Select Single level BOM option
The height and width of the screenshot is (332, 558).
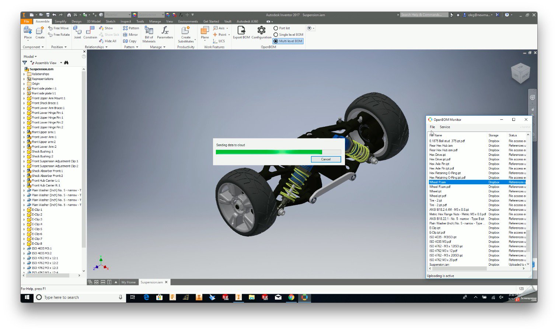[276, 34]
